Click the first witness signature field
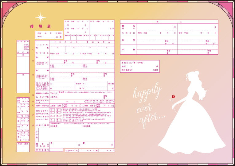This screenshot has width=235, height=166. tap(157, 27)
